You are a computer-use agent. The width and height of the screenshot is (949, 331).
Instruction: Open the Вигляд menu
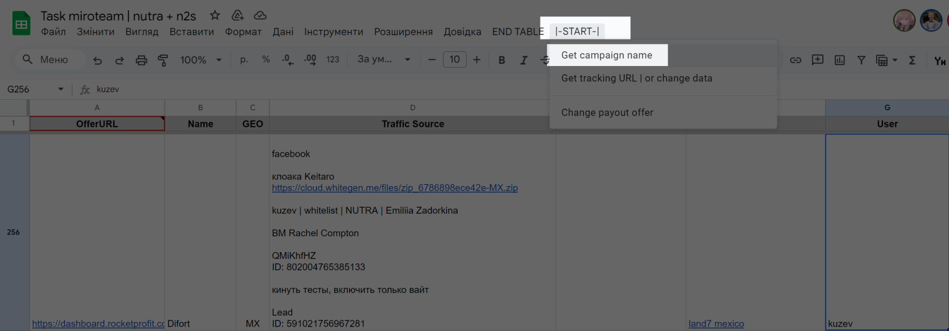pos(142,32)
